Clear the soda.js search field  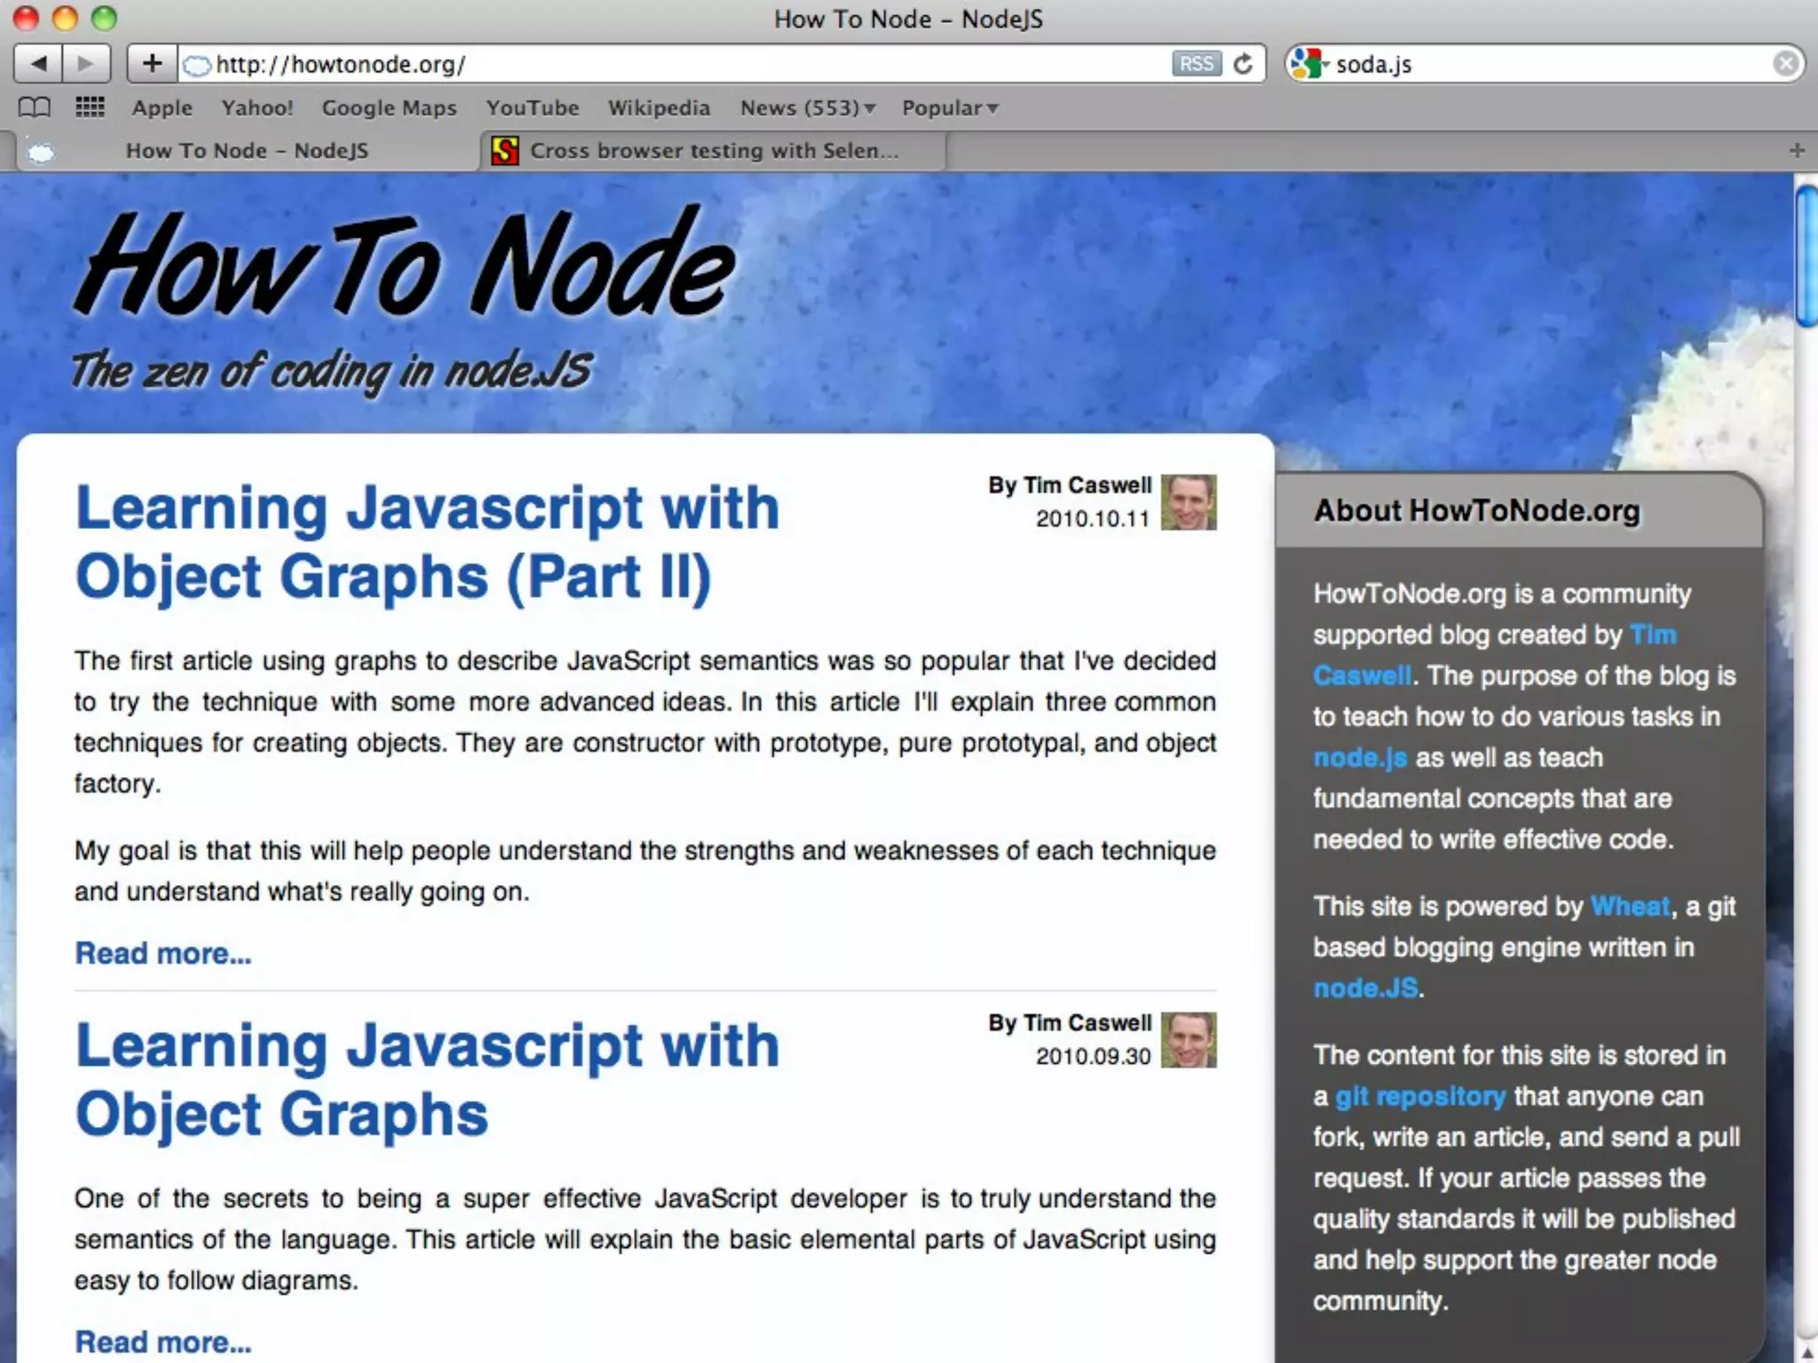click(1786, 64)
